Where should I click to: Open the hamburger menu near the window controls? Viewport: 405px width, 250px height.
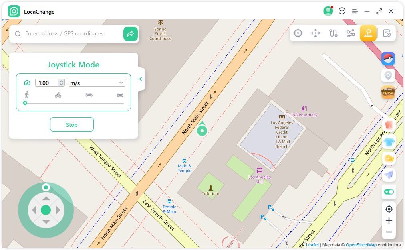(355, 11)
